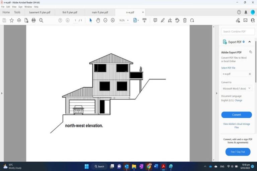Select the hand pan tool

coord(98,20)
